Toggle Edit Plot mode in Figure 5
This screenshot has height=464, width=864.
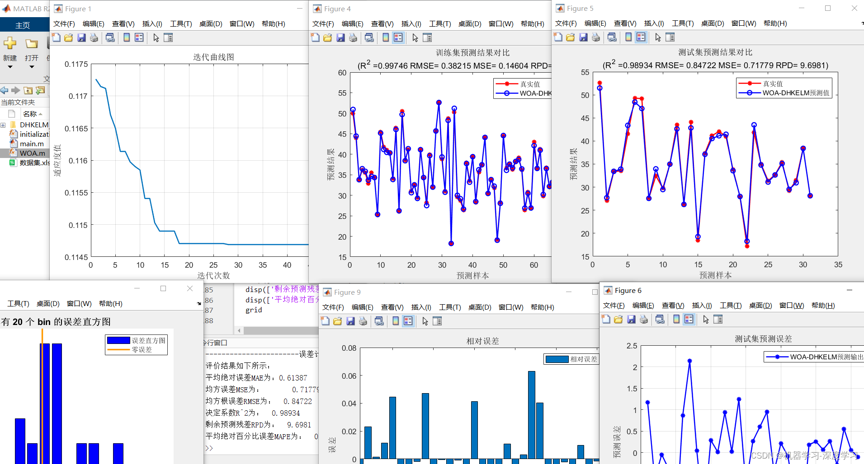(x=658, y=37)
